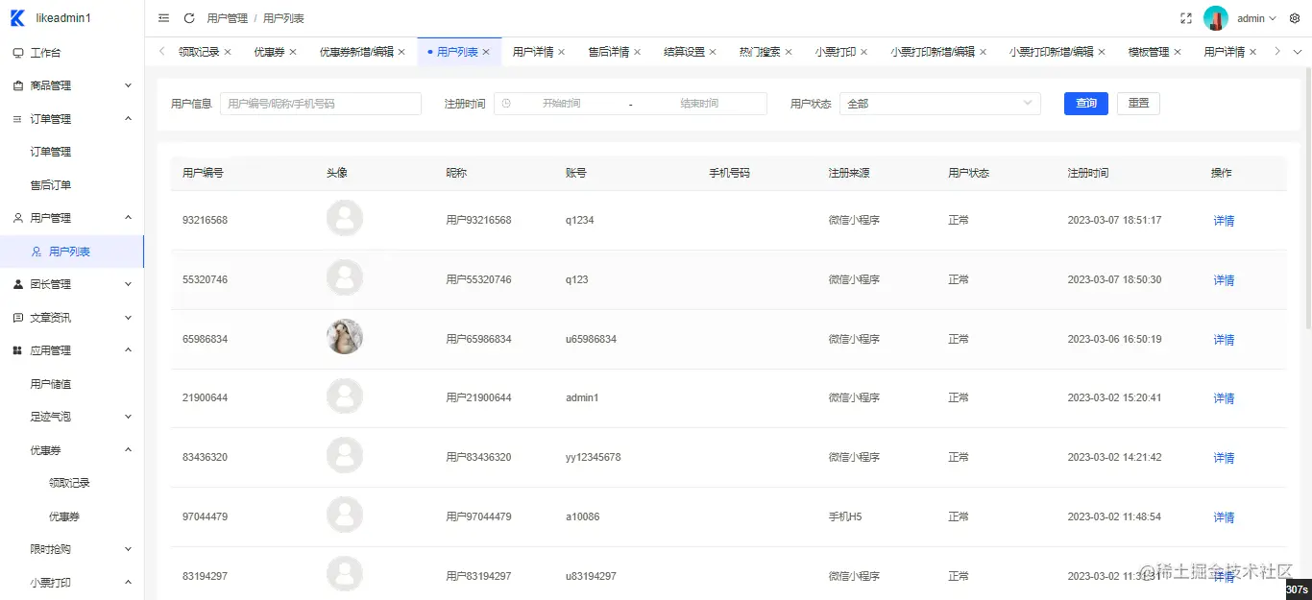Screen dimensions: 1312x600
Task: Open 售后订单 in the sidebar
Action: pos(51,185)
